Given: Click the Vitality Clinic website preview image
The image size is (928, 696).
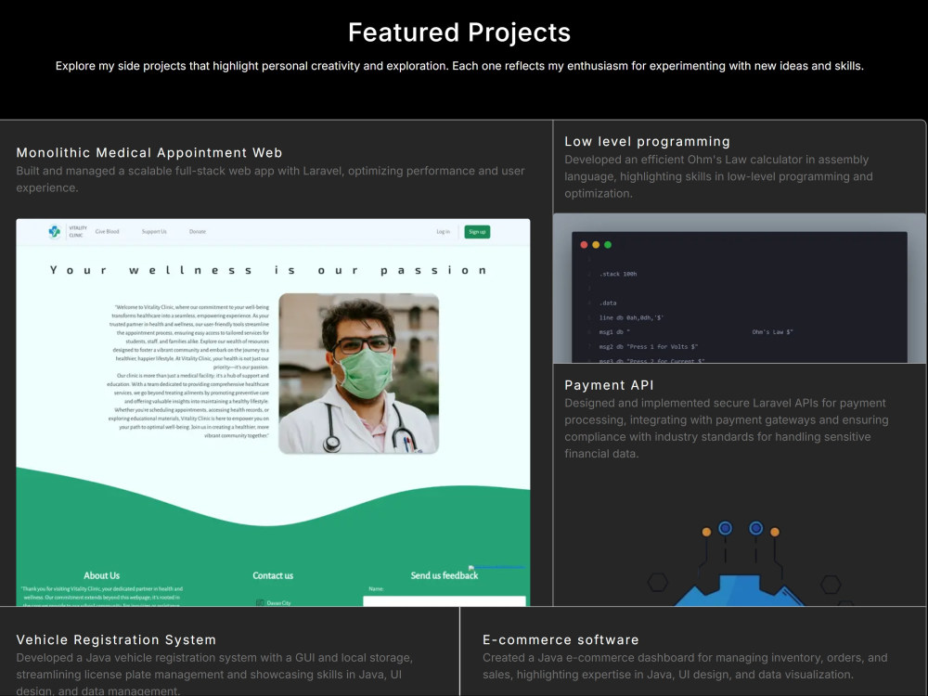Looking at the screenshot, I should tap(273, 413).
